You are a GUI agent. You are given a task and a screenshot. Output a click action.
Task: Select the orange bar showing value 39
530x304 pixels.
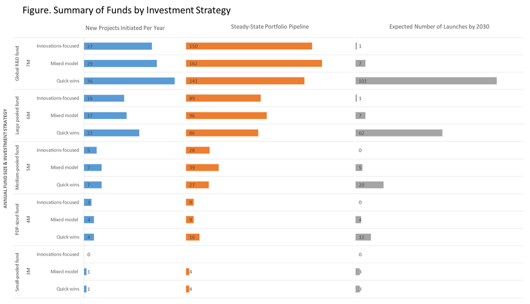tap(202, 167)
